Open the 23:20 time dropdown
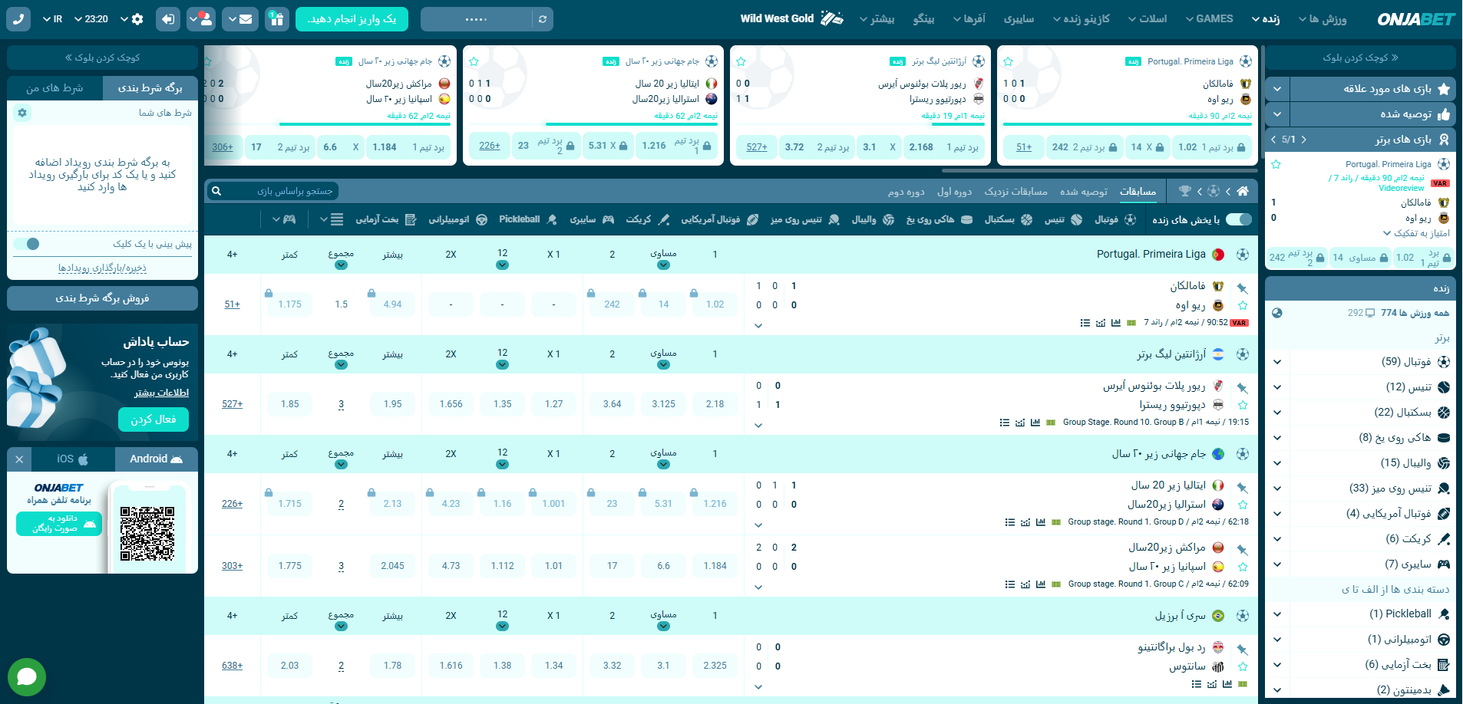The image size is (1463, 704). click(x=91, y=19)
